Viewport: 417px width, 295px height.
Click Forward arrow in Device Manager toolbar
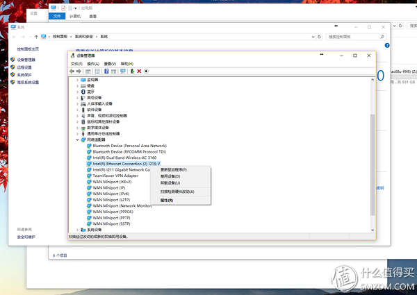click(79, 71)
